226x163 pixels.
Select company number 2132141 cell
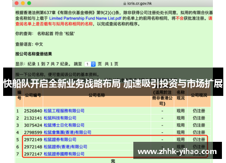pos(33,118)
